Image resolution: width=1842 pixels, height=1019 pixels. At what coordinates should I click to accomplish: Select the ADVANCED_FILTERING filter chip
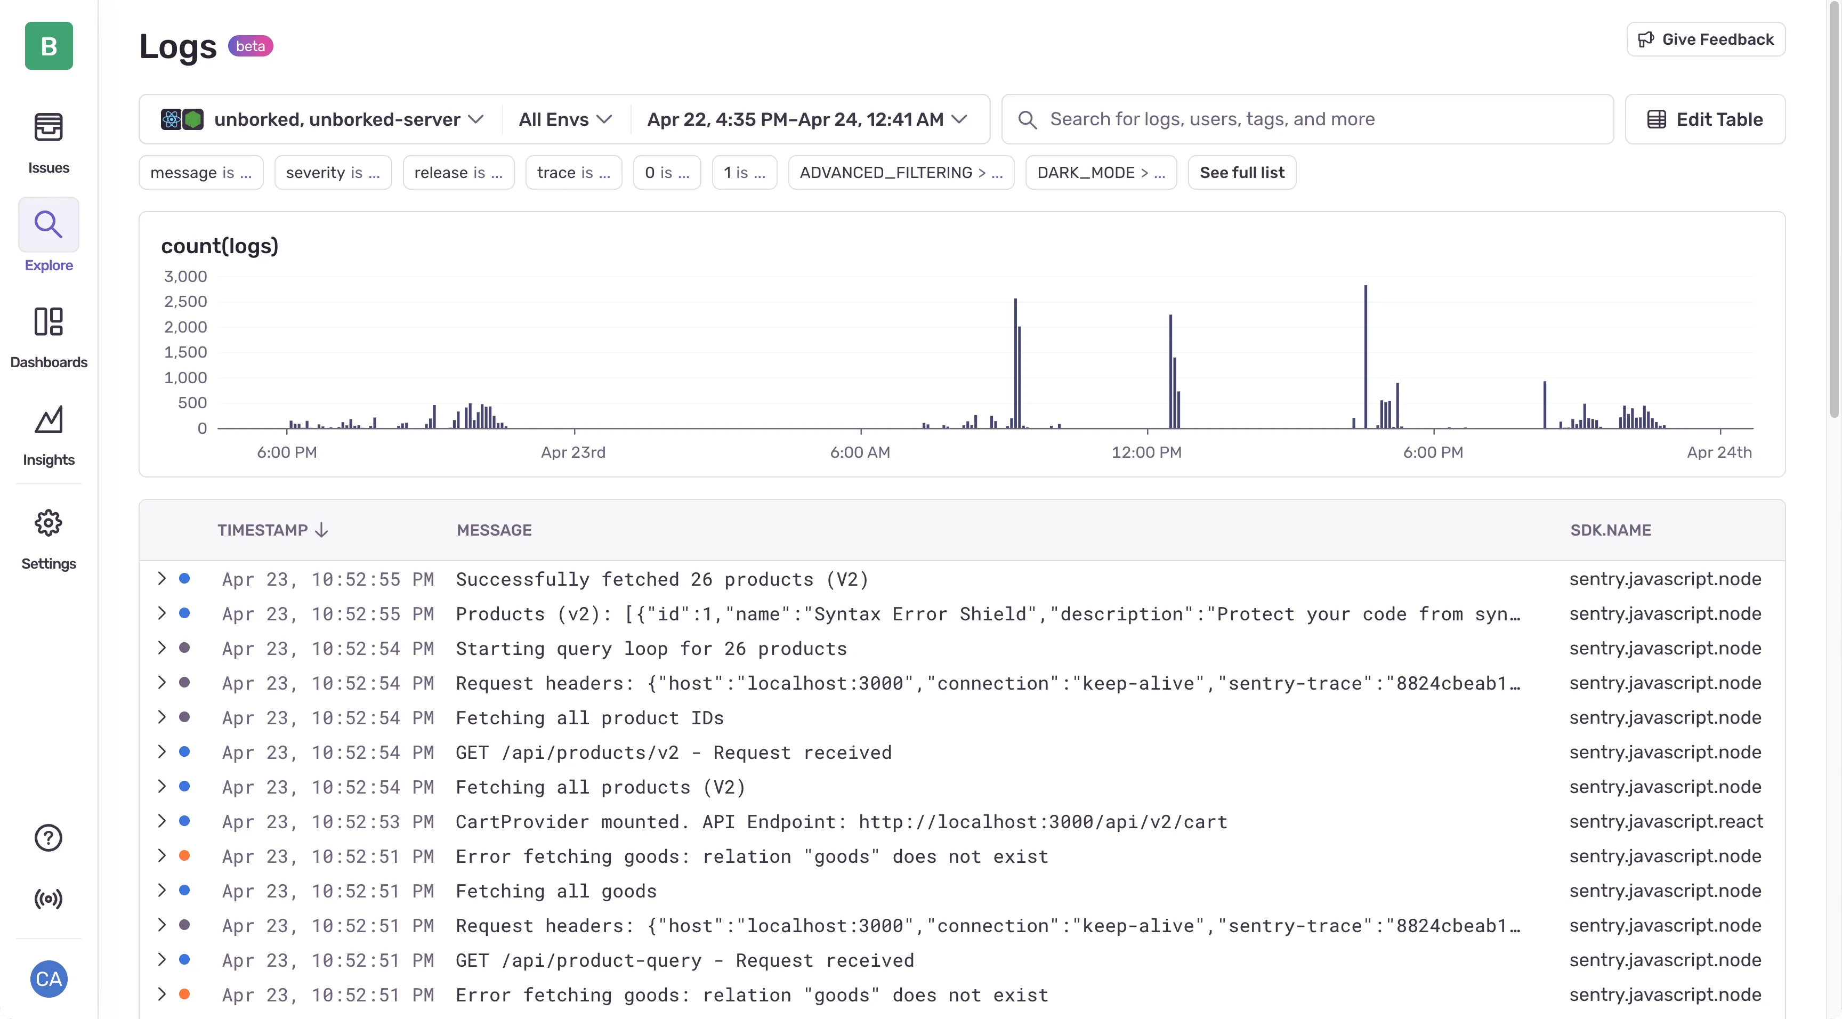pyautogui.click(x=900, y=172)
